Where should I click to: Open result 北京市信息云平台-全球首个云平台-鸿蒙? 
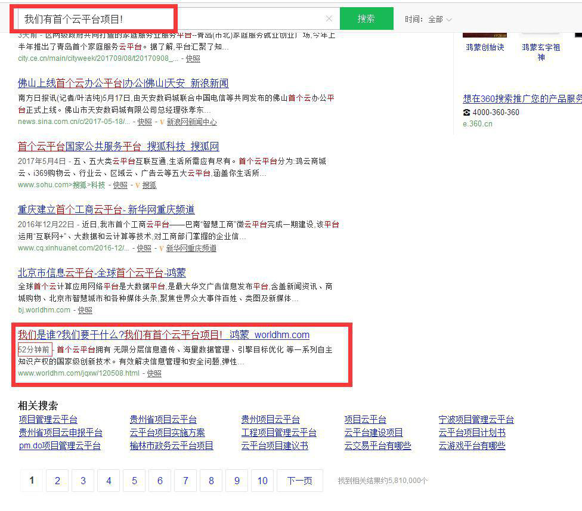click(102, 272)
